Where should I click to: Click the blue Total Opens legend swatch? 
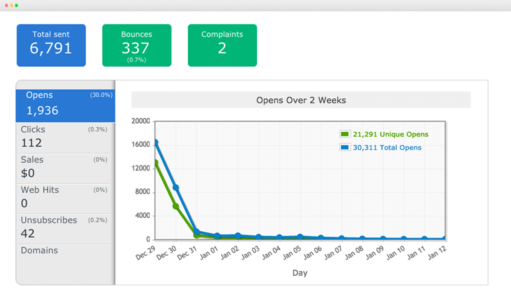[345, 147]
